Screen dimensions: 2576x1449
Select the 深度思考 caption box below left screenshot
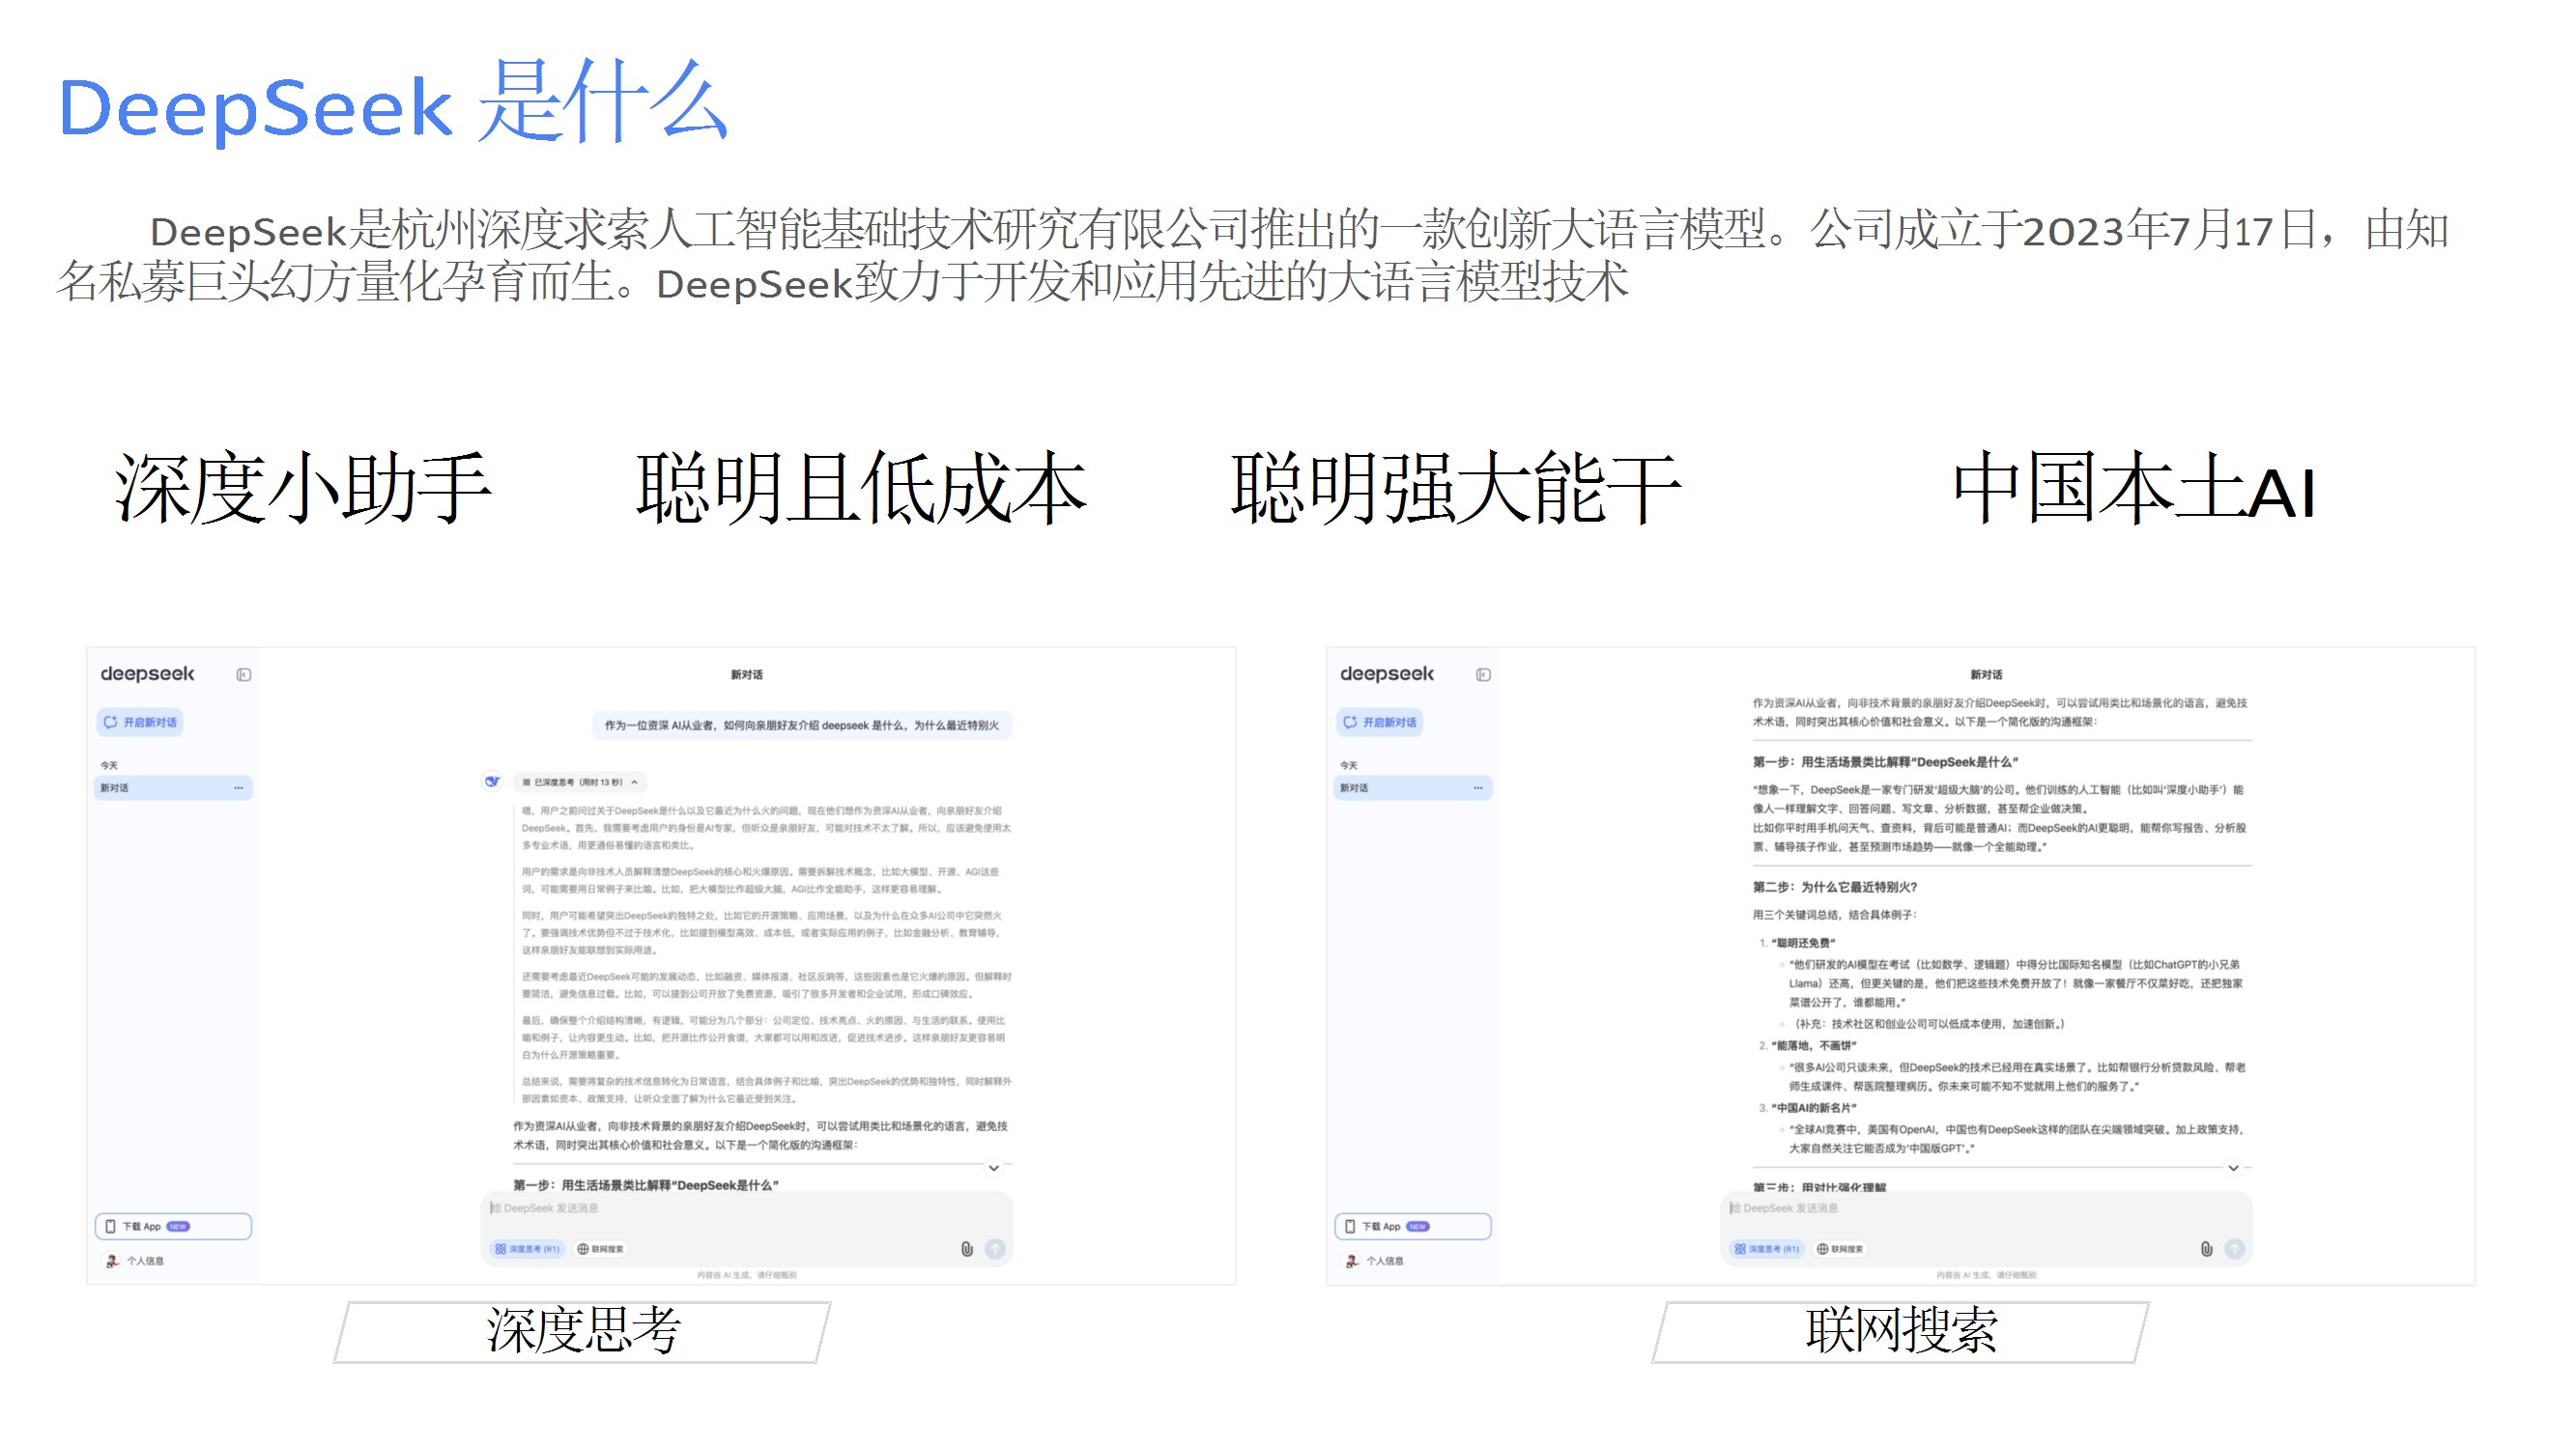583,1331
